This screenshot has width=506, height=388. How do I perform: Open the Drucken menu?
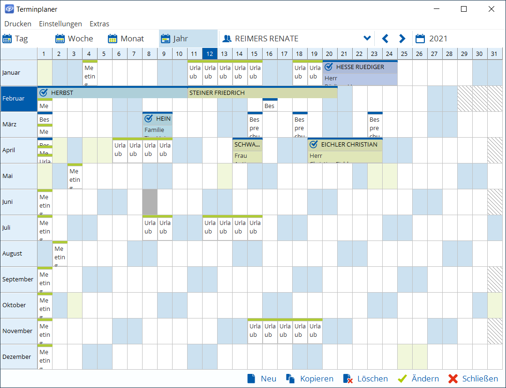pyautogui.click(x=18, y=23)
